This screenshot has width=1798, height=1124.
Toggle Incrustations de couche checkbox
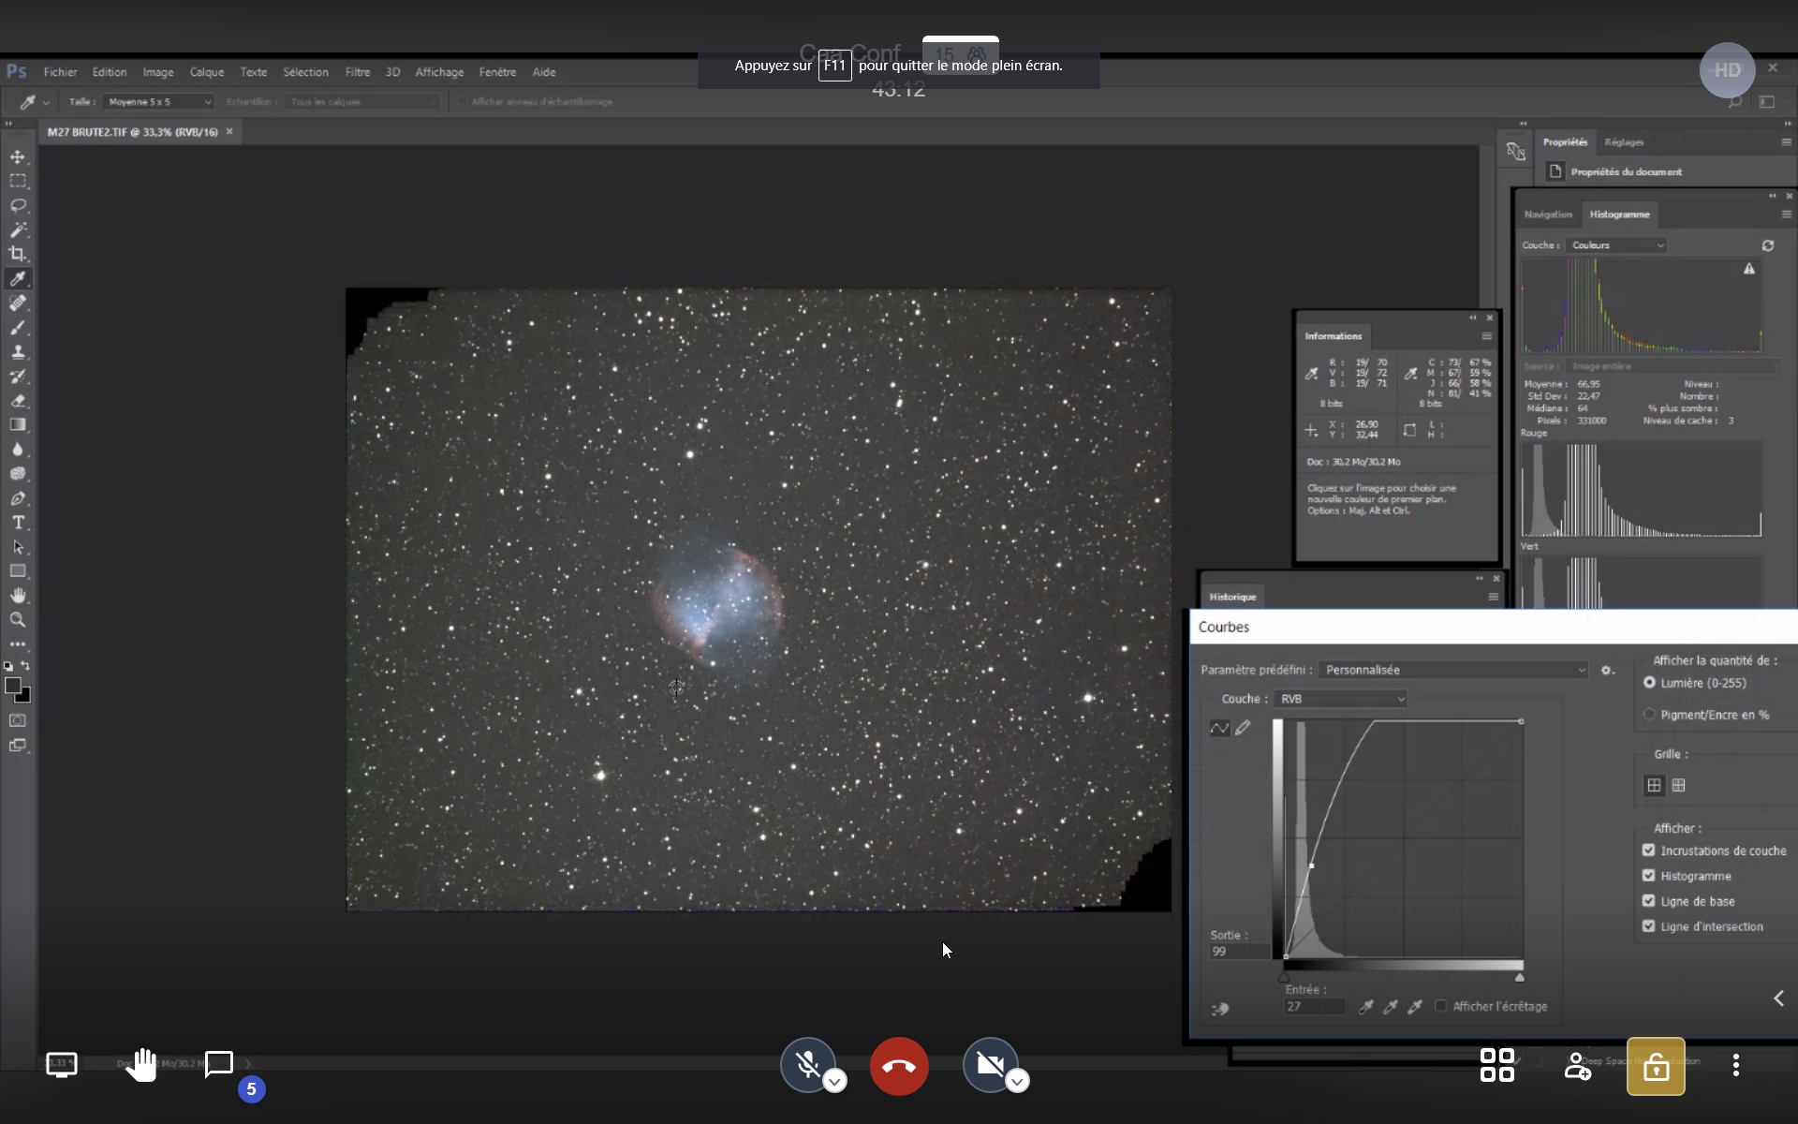1648,850
